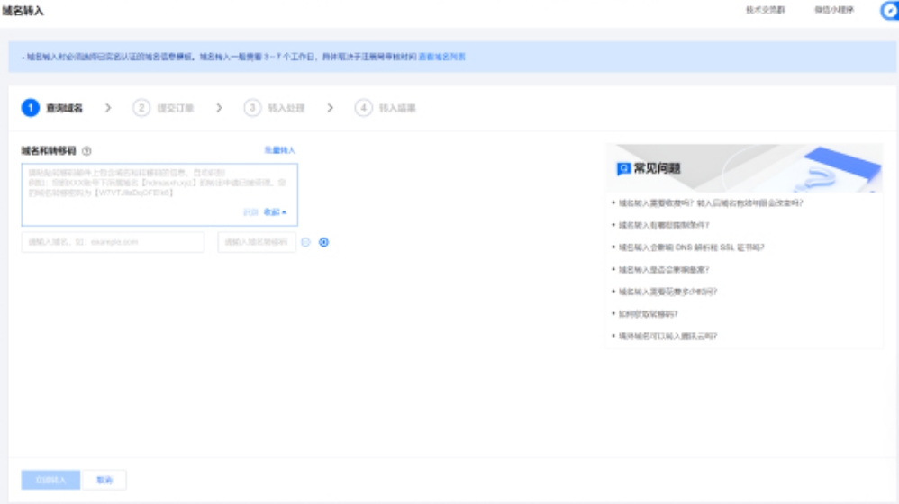Click the 常见问题 question icon
This screenshot has width=899, height=504.
pos(622,168)
